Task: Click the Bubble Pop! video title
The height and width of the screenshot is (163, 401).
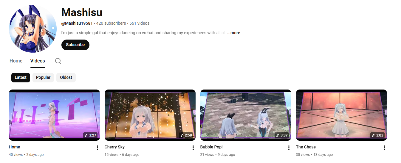Action: 211,147
